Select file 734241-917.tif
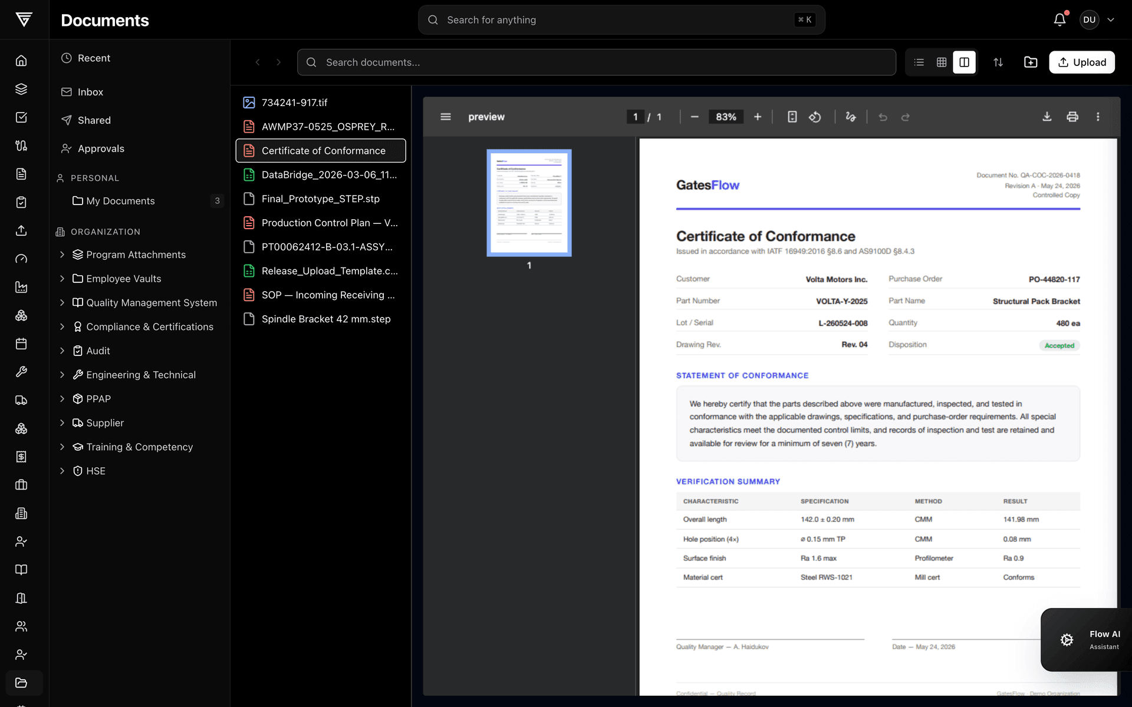Image resolution: width=1132 pixels, height=707 pixels. coord(321,103)
